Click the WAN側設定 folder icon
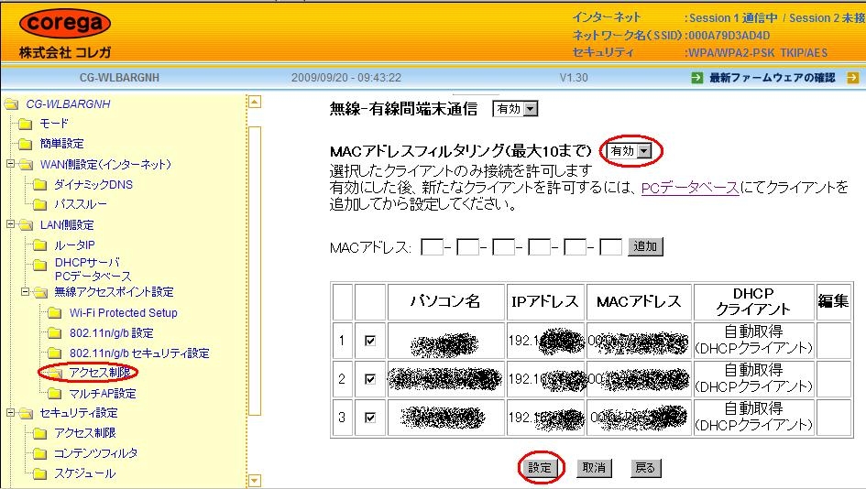Viewport: 866px width, 489px height. pos(26,165)
